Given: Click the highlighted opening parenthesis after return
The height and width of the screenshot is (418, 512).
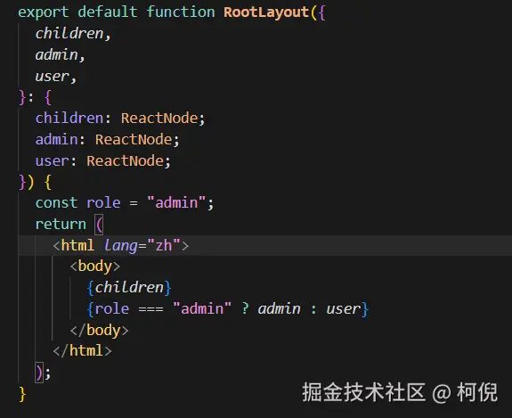Looking at the screenshot, I should coord(99,225).
